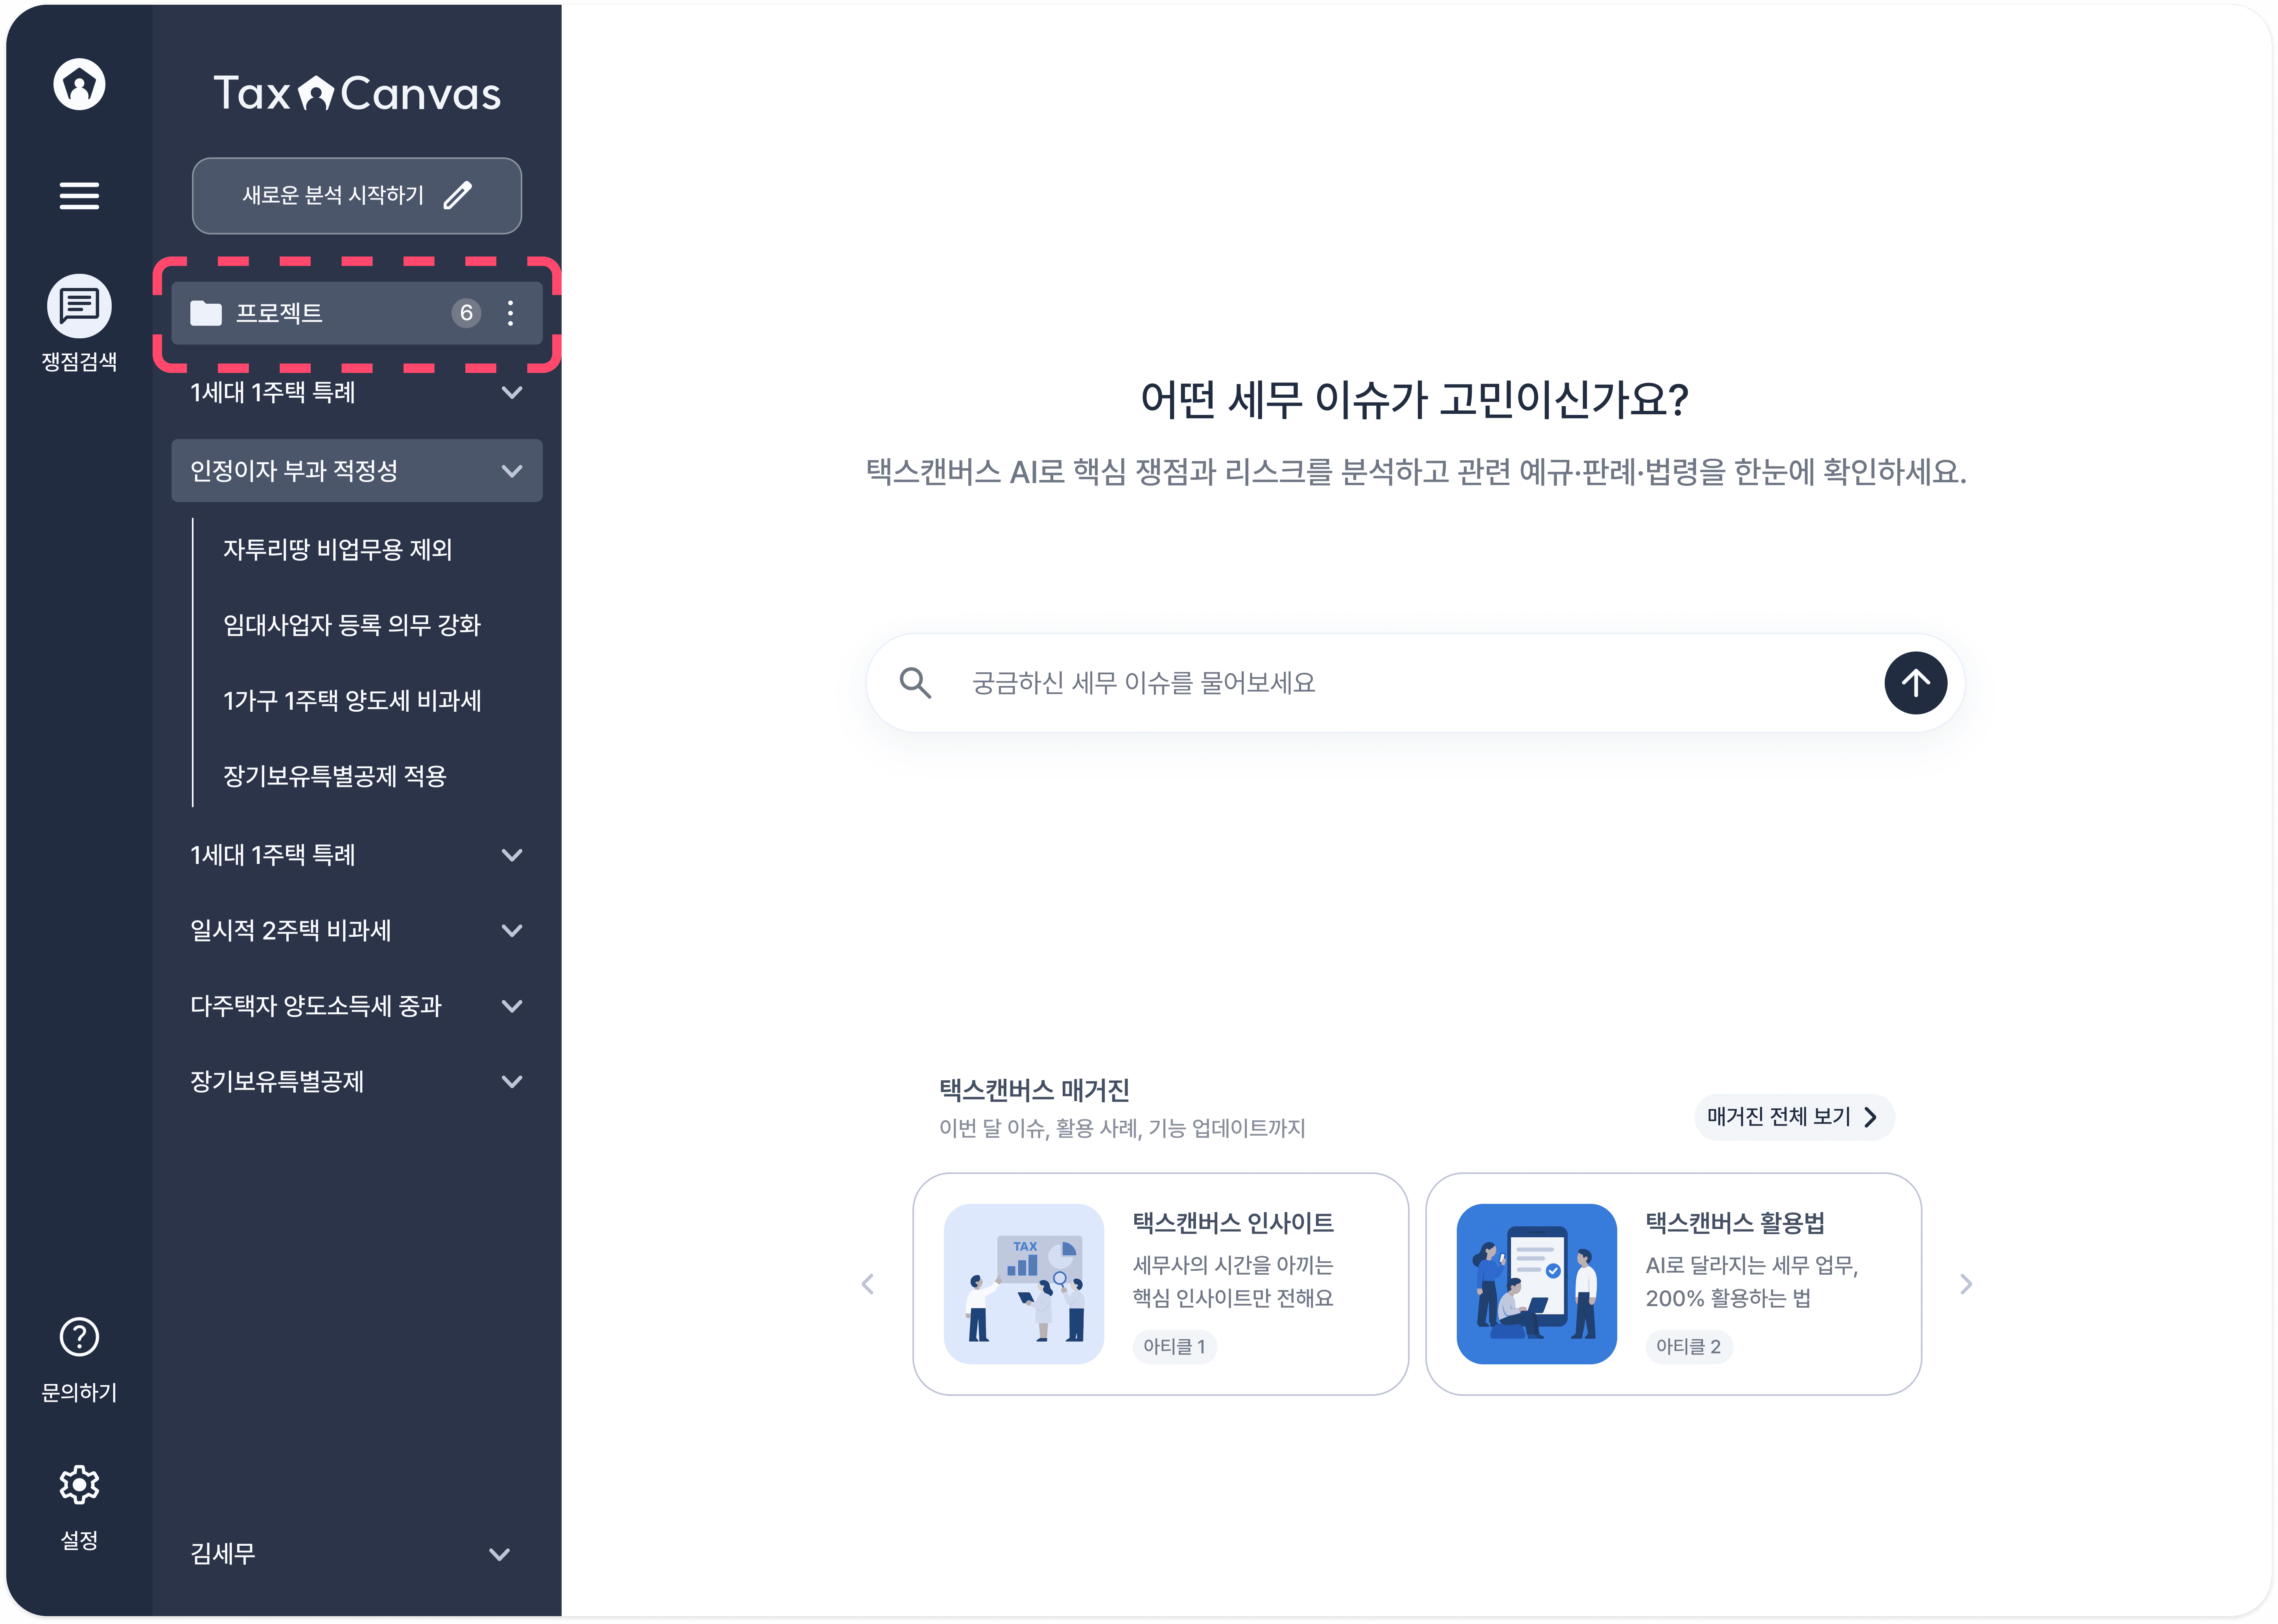The image size is (2278, 1624).
Task: Show next magazine card with right arrow
Action: click(x=1965, y=1284)
